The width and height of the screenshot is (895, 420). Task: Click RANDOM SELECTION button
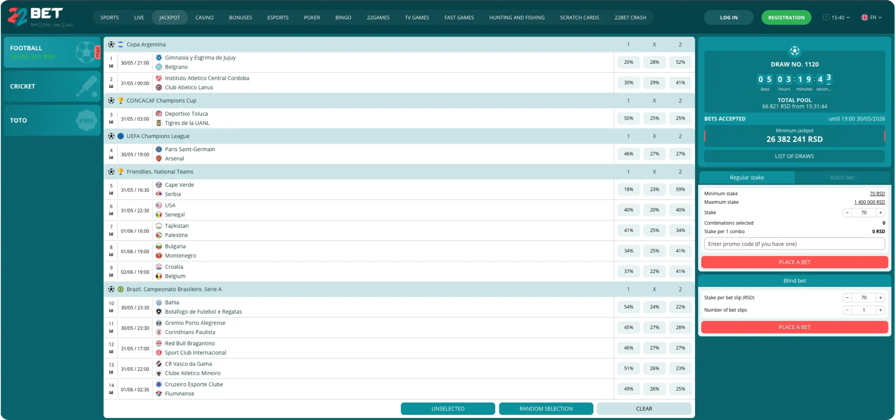(x=546, y=409)
